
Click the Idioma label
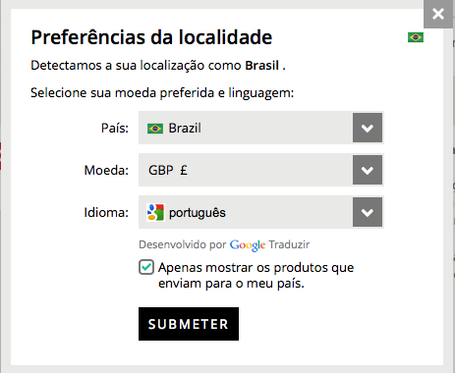106,213
